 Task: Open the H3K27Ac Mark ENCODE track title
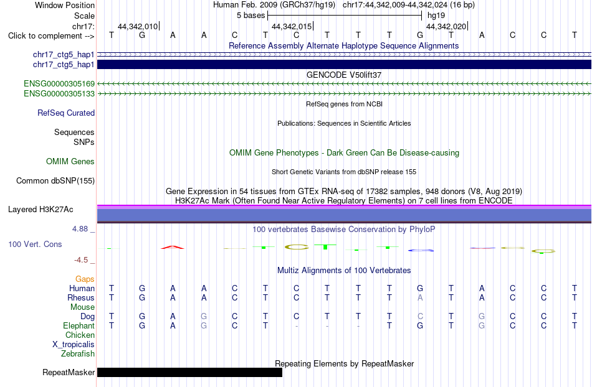pyautogui.click(x=344, y=200)
